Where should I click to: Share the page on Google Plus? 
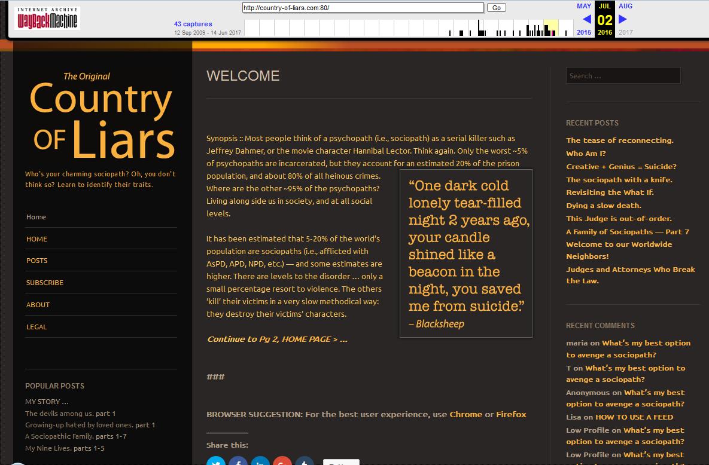click(282, 462)
